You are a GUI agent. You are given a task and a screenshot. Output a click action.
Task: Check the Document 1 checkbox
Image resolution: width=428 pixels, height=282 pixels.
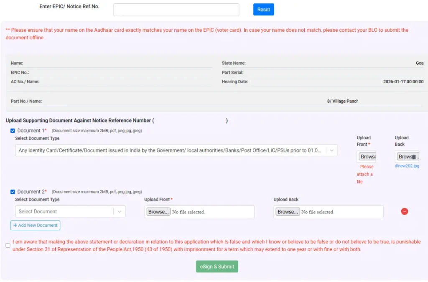pyautogui.click(x=12, y=130)
